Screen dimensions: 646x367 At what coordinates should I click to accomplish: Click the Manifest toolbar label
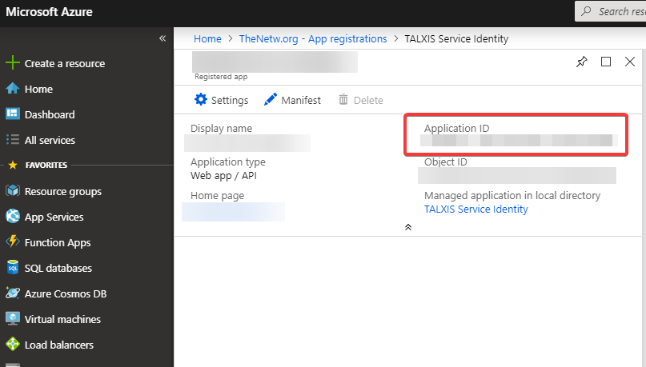point(301,101)
